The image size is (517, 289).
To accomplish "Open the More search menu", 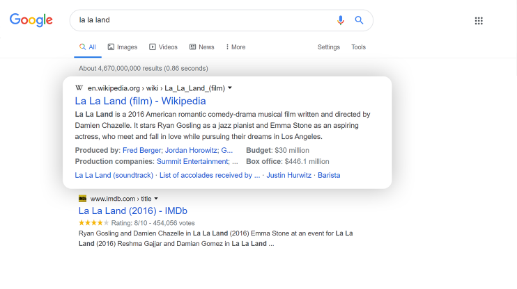I will [x=236, y=47].
